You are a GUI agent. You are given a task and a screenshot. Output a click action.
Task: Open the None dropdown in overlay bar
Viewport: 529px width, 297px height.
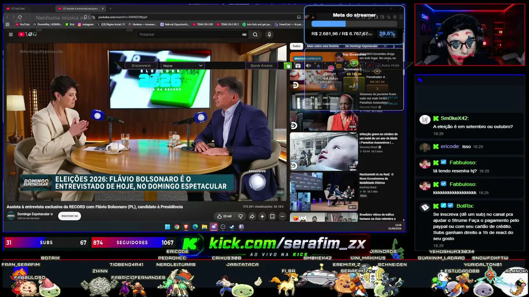183,66
